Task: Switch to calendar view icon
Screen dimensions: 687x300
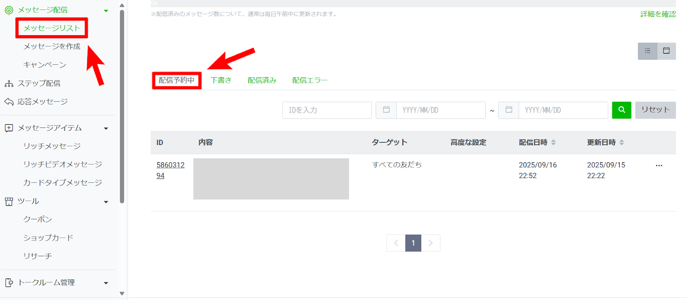Action: point(666,51)
